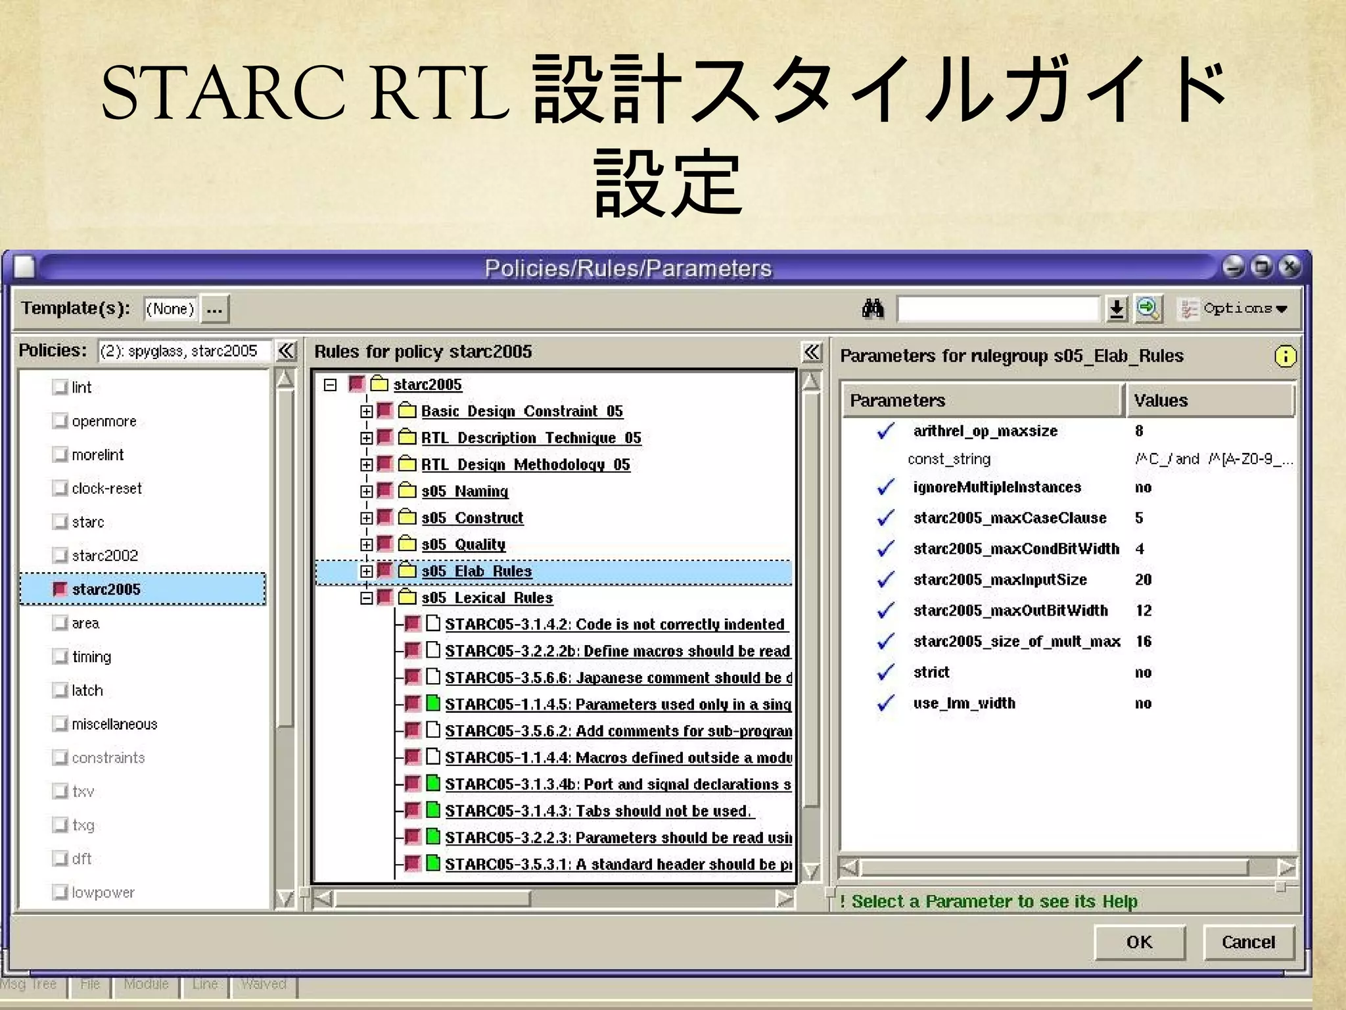
Task: Click the Cancel button
Action: click(x=1249, y=942)
